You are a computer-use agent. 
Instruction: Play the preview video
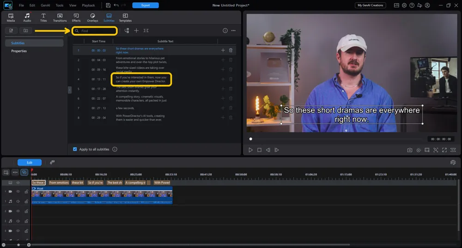(x=250, y=150)
